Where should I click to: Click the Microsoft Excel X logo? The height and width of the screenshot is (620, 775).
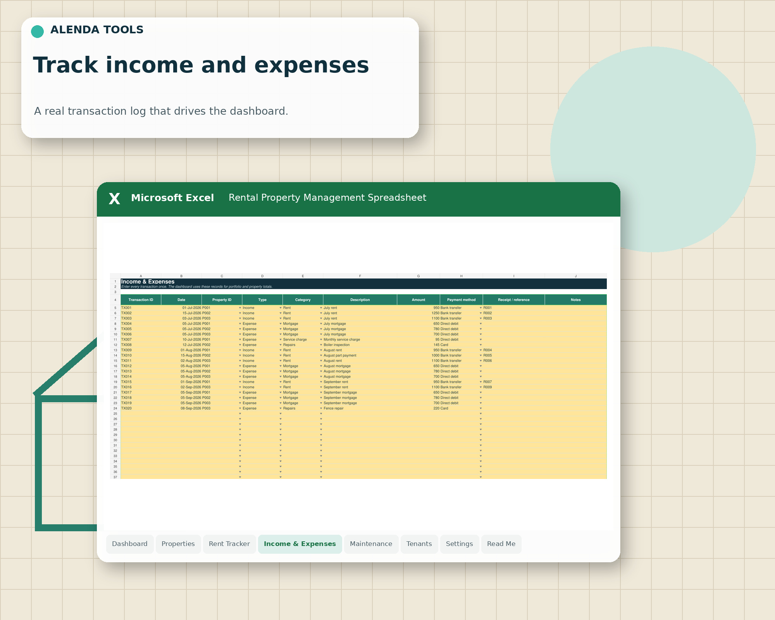(x=114, y=199)
